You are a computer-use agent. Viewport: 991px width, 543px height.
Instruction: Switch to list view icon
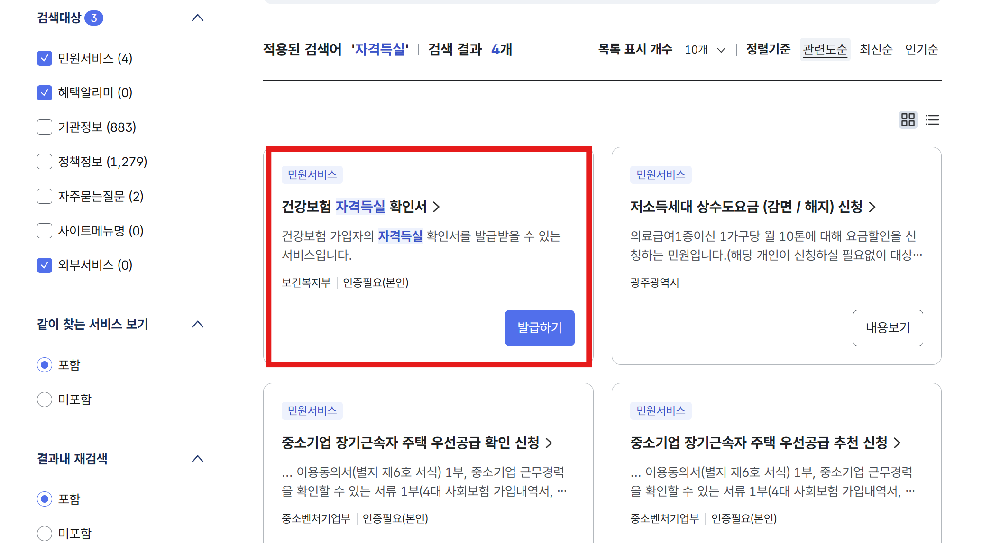[x=932, y=120]
